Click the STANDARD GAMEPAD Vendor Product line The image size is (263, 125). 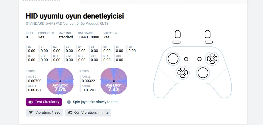(x=67, y=24)
